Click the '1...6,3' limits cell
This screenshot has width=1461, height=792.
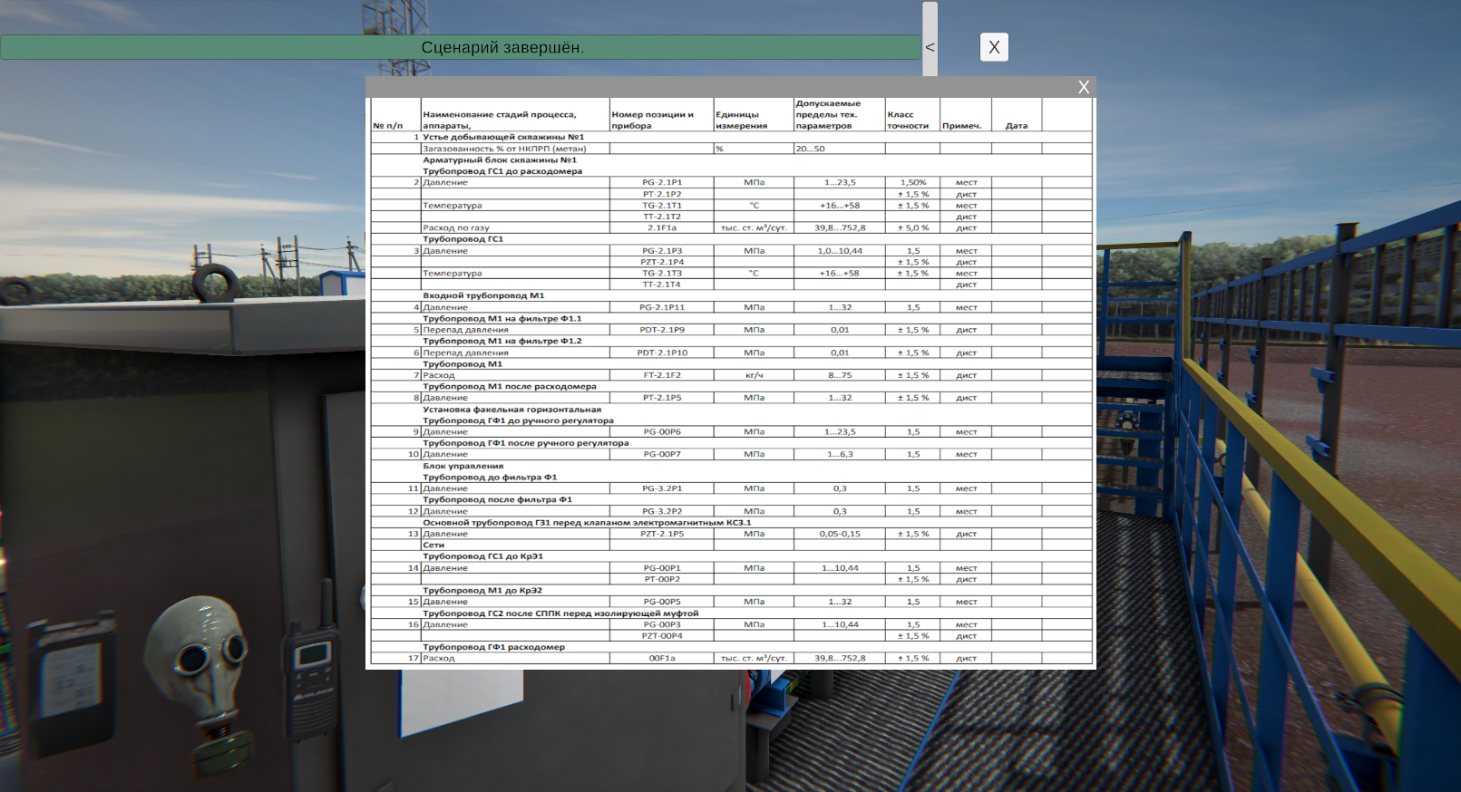point(840,454)
